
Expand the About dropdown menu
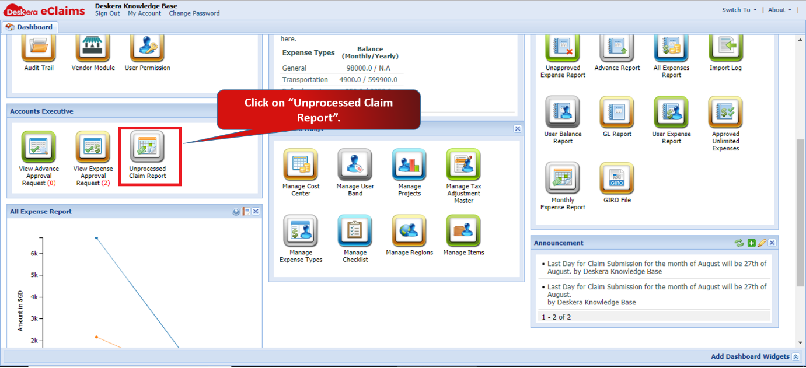780,10
